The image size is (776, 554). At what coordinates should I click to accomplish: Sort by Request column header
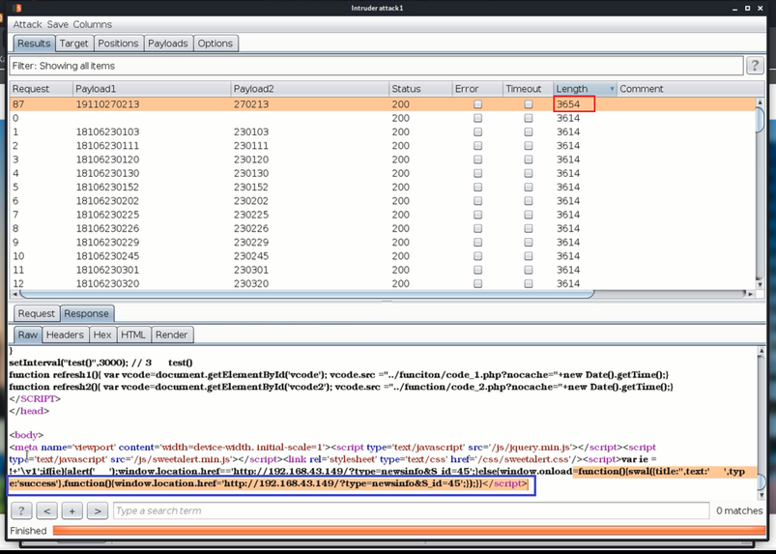[x=42, y=89]
